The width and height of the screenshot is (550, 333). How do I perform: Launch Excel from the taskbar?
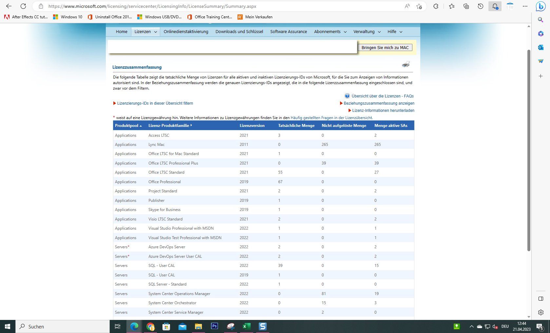pyautogui.click(x=246, y=326)
